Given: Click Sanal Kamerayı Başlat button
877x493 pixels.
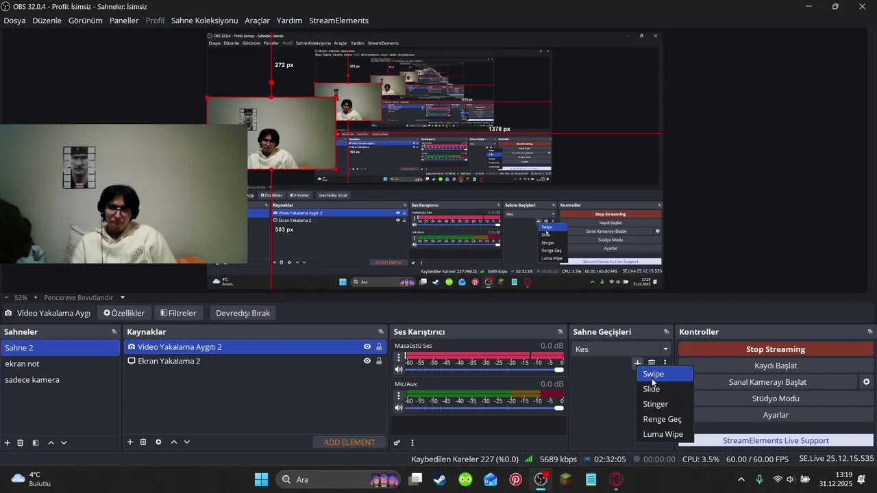Looking at the screenshot, I should pyautogui.click(x=767, y=382).
